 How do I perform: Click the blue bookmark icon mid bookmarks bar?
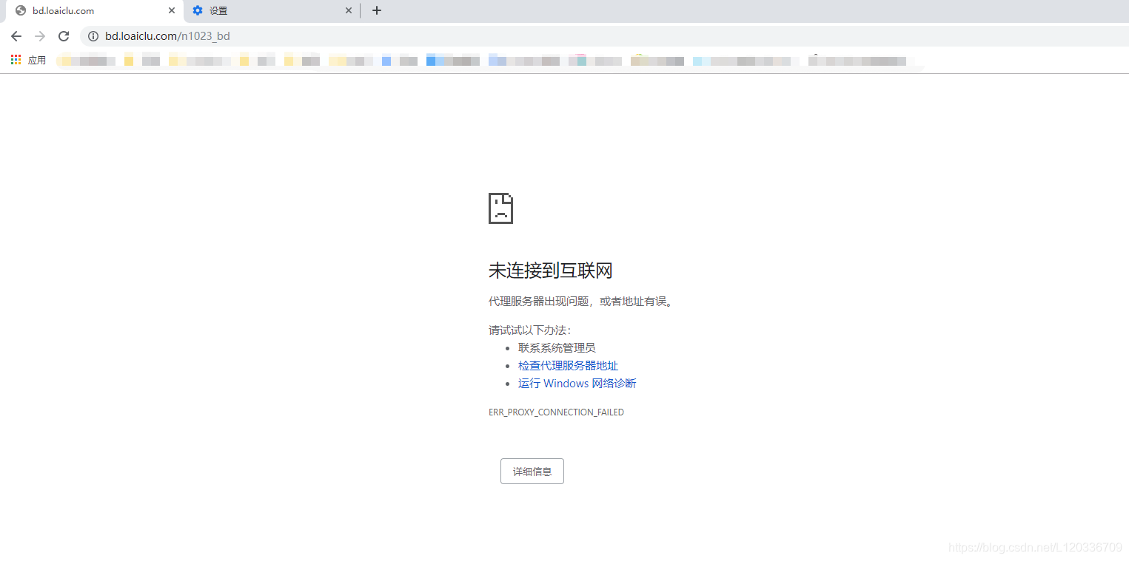pyautogui.click(x=386, y=60)
